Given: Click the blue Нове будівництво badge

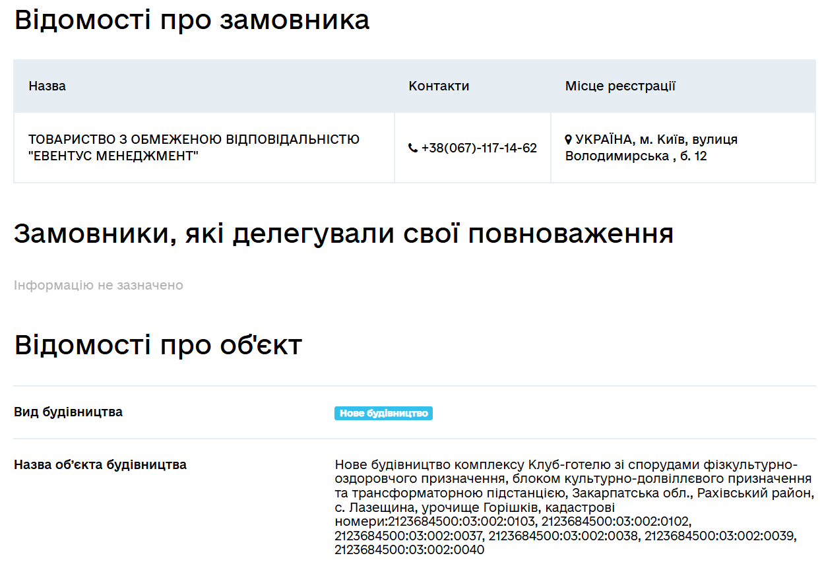Looking at the screenshot, I should coord(383,413).
